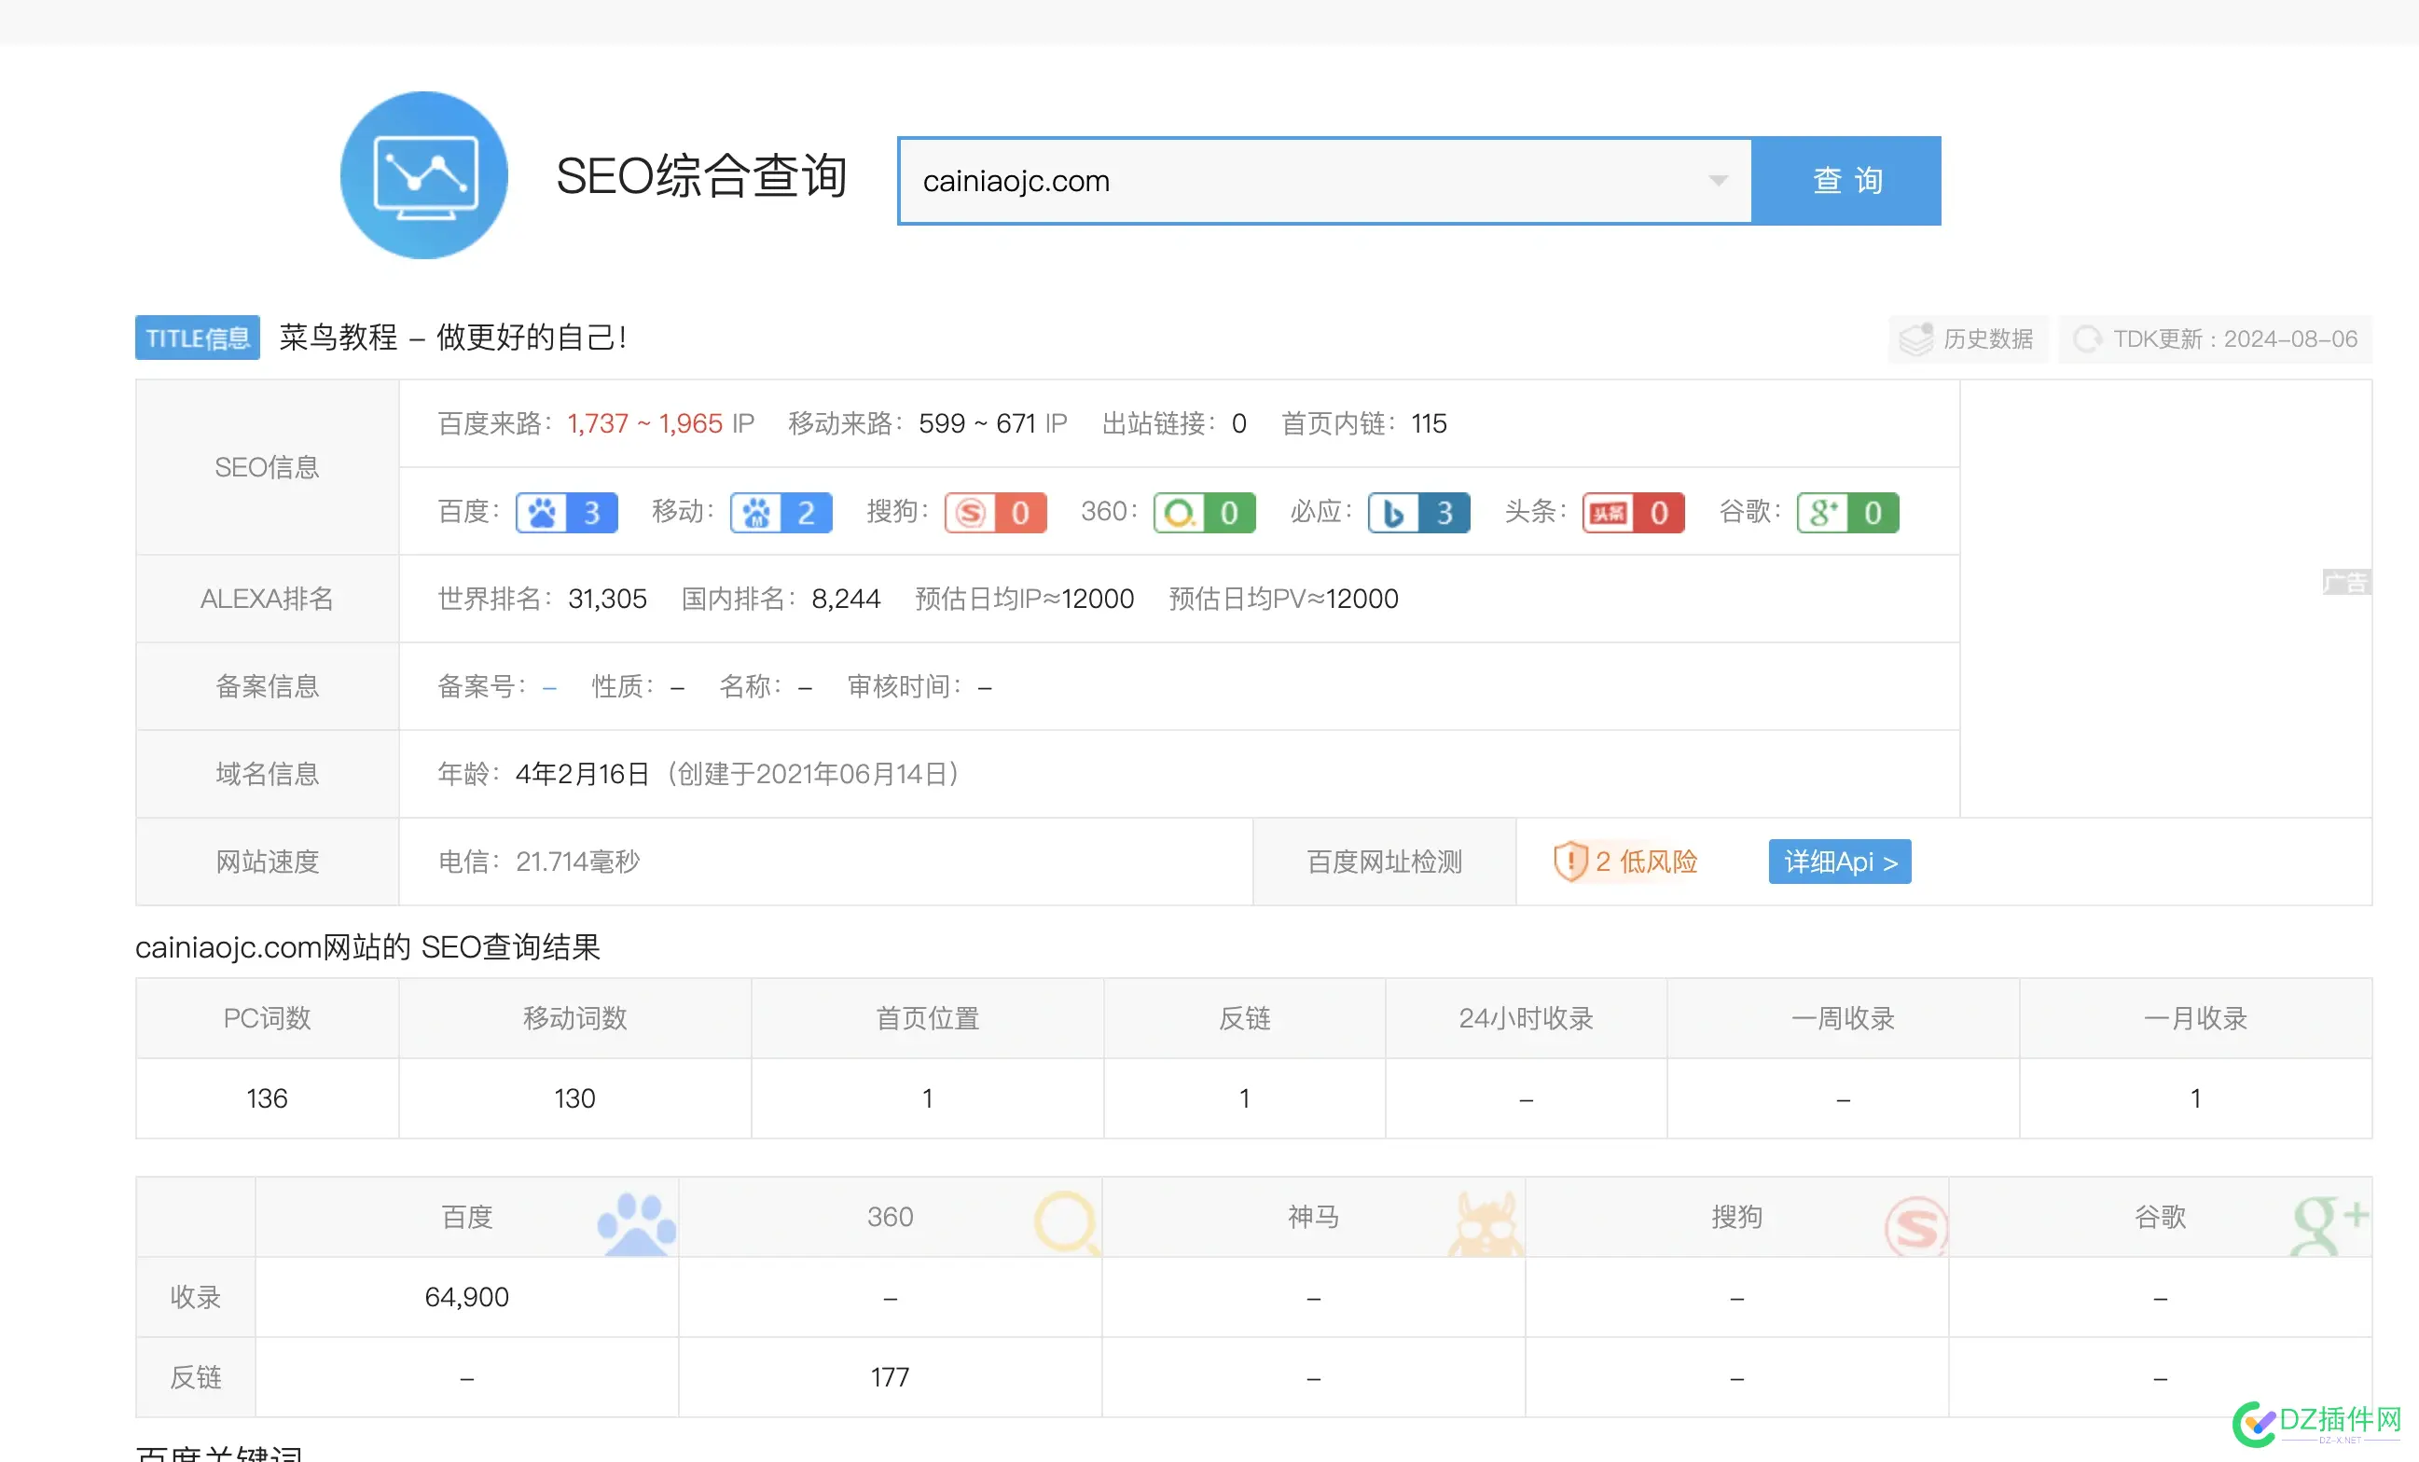The width and height of the screenshot is (2419, 1462).
Task: Click the Baidu paw weight badge
Action: 566,513
